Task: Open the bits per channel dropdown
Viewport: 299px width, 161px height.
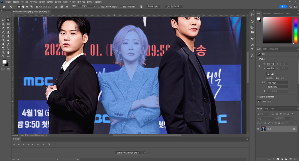Action: (x=277, y=87)
